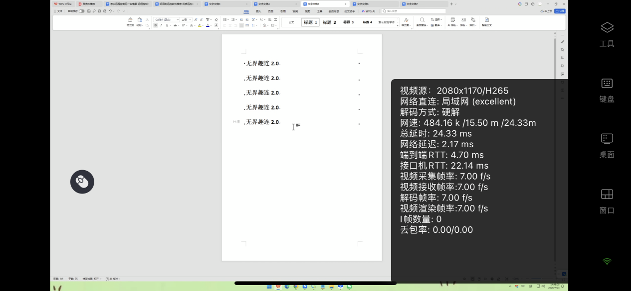This screenshot has width=631, height=291.
Task: Expand the styles gallery more arrow
Action: point(398,25)
